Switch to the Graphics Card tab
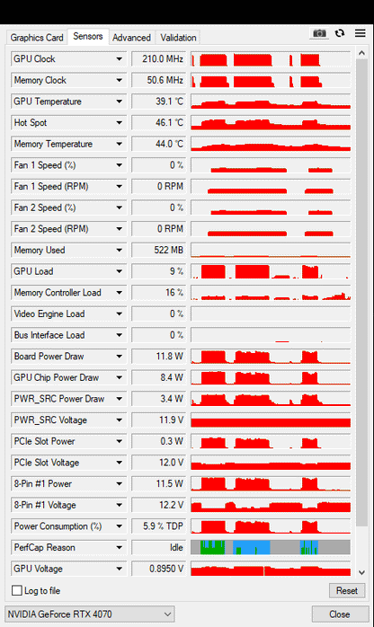This screenshot has height=627, width=374. tap(37, 38)
